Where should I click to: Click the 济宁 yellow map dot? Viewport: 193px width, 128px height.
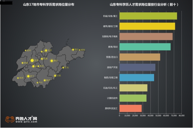coord(28,76)
